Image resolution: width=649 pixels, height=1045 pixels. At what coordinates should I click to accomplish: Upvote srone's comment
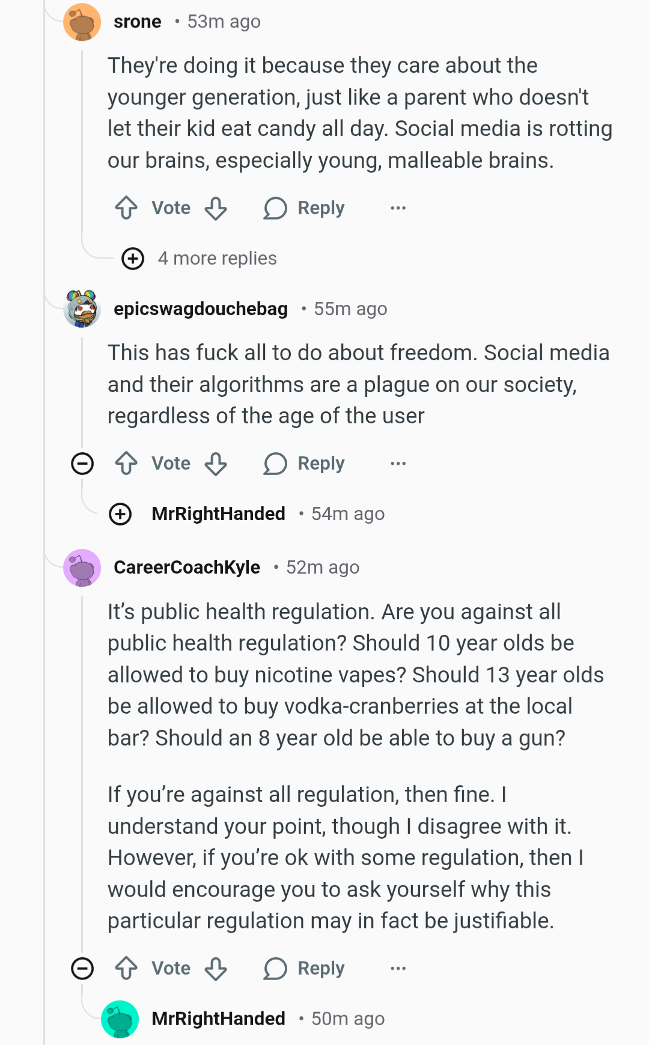tap(126, 208)
